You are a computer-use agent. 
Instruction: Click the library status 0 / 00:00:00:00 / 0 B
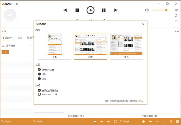(76, 116)
